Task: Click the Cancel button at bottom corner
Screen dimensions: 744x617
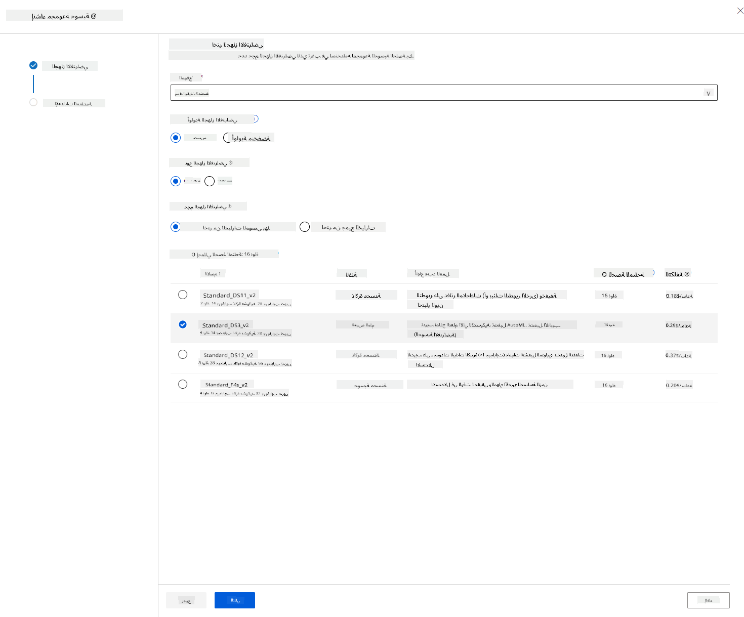Action: pos(709,600)
